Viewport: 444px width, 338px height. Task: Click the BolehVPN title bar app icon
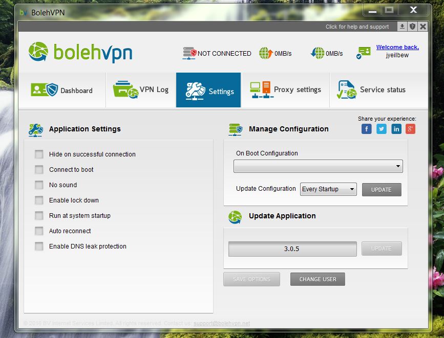[24, 12]
